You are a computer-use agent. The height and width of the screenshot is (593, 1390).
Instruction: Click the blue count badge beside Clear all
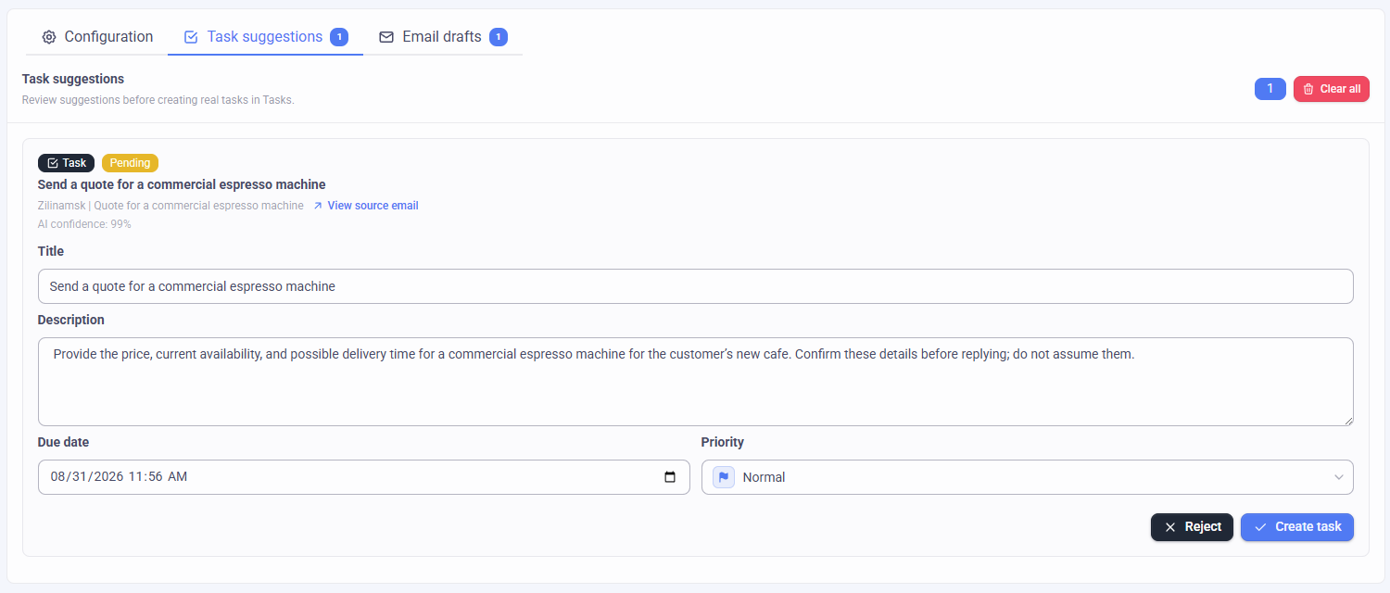tap(1270, 89)
